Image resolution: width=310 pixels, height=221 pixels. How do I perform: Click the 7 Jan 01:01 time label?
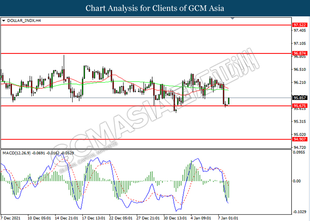tap(228, 218)
